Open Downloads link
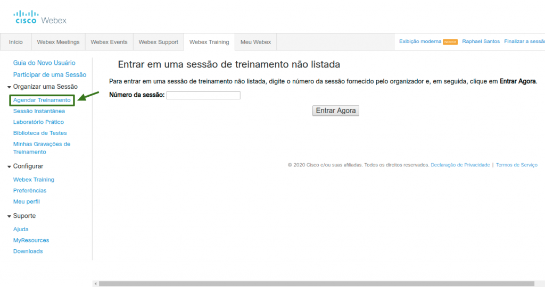545x287 pixels. coord(28,251)
